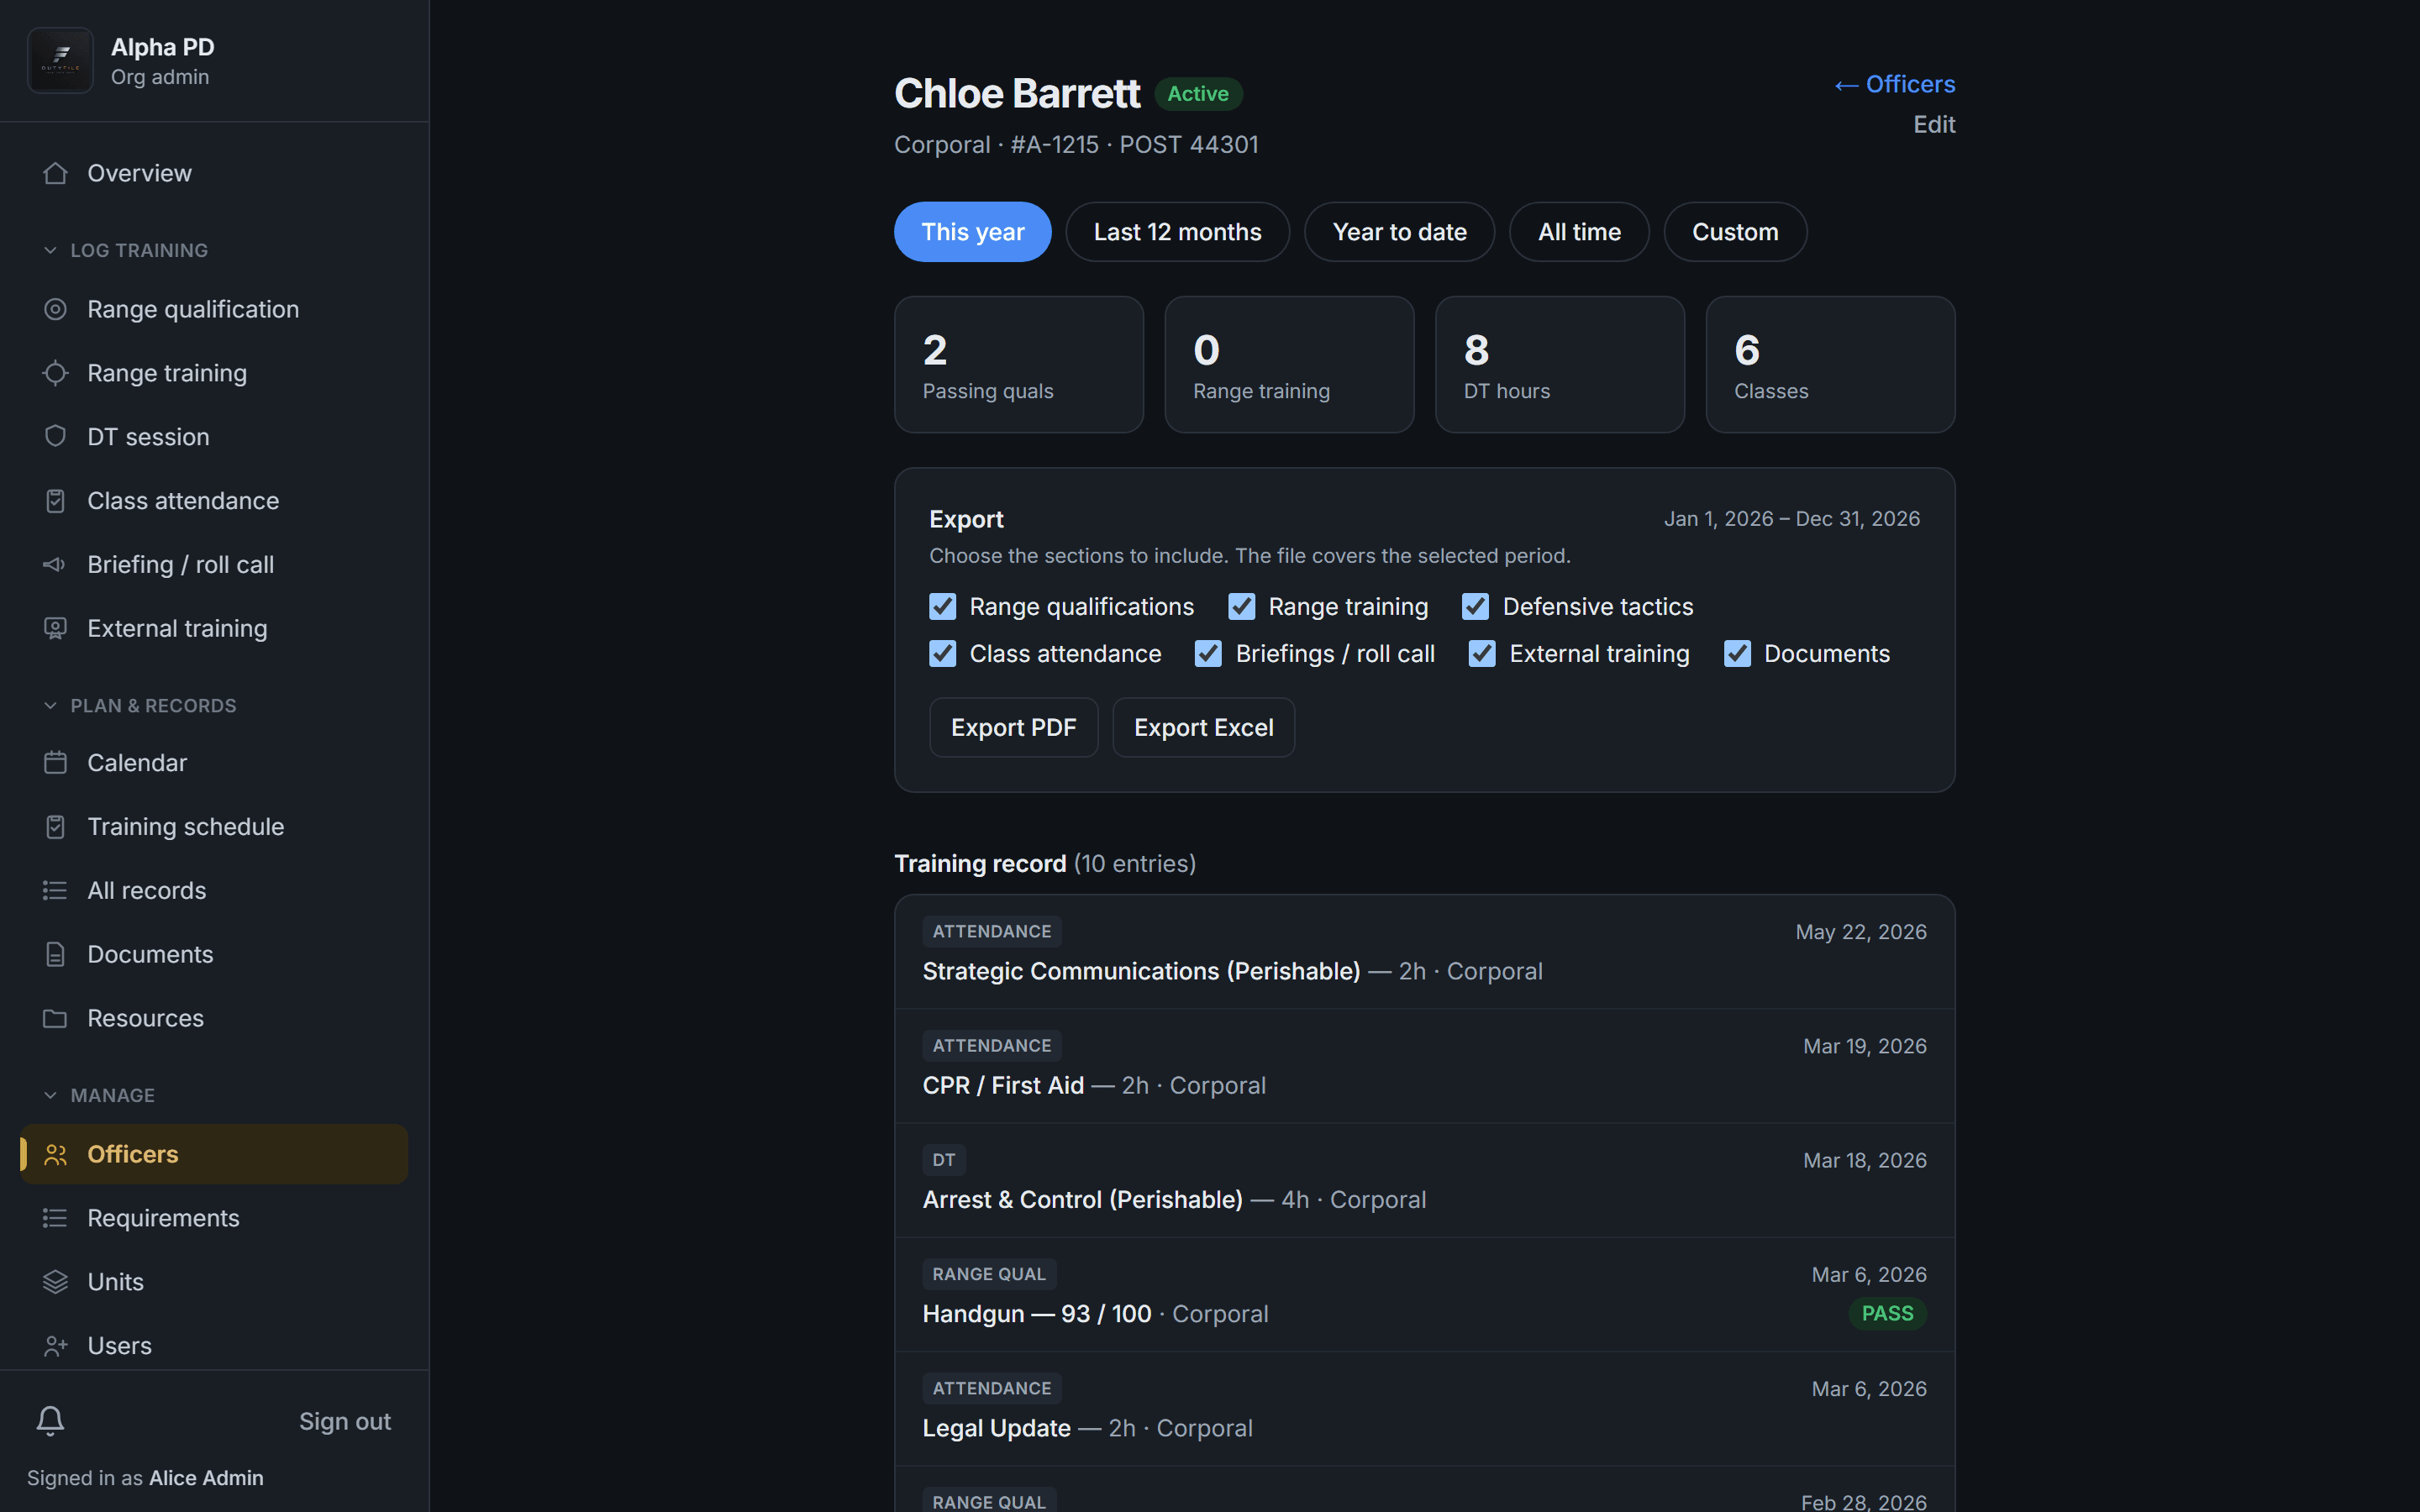This screenshot has width=2420, height=1512.
Task: Open the Handgun — 93 / 100 entry
Action: point(1424,1295)
